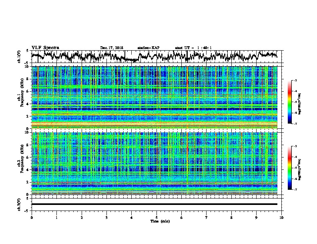Click the time axis tick label 1
Screen dimensions: 317x244
[57, 218]
